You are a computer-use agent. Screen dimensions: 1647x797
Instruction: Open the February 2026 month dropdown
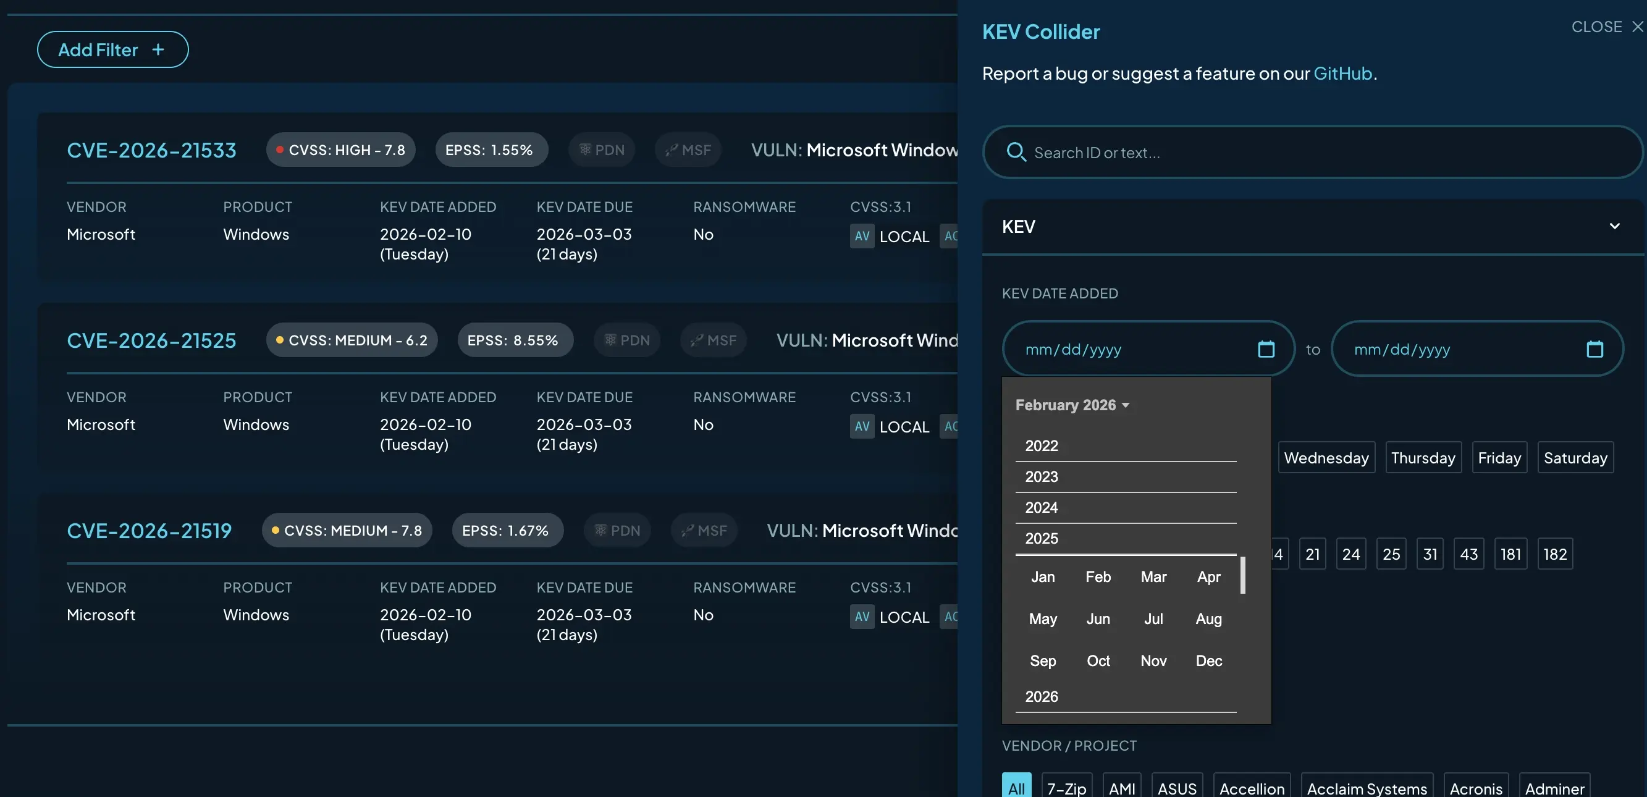coord(1072,405)
